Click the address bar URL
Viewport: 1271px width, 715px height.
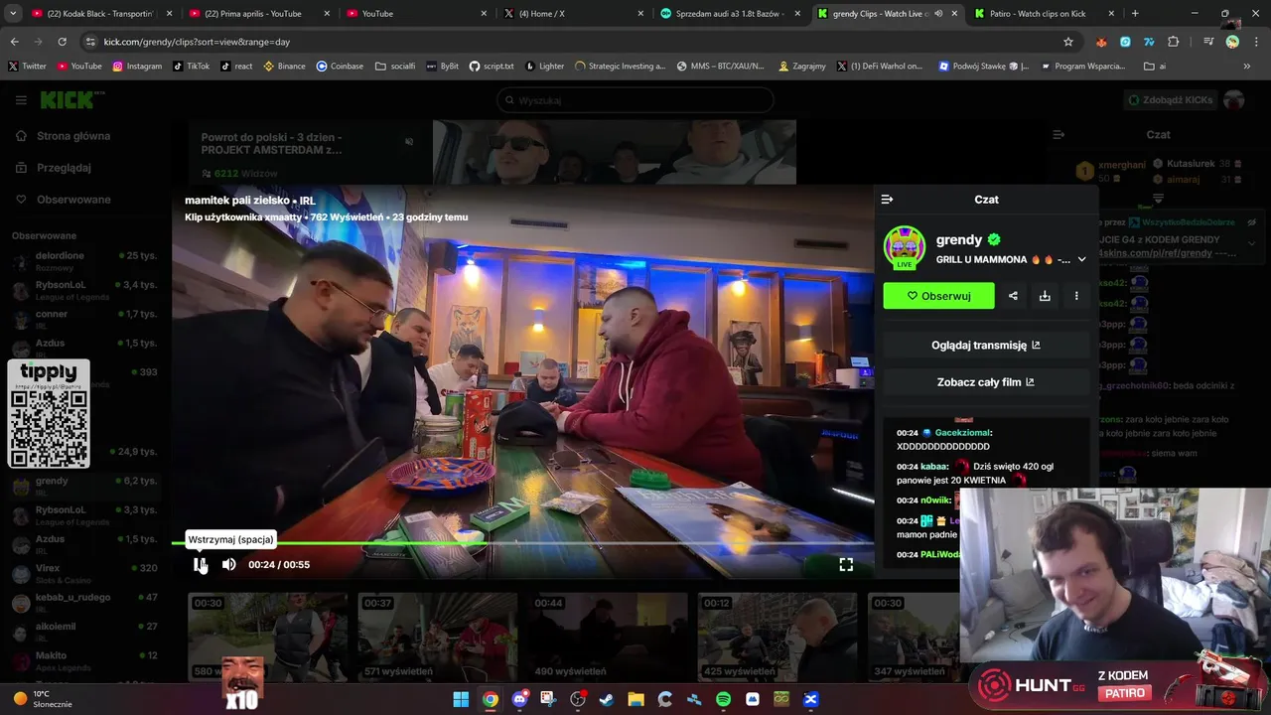tap(197, 42)
